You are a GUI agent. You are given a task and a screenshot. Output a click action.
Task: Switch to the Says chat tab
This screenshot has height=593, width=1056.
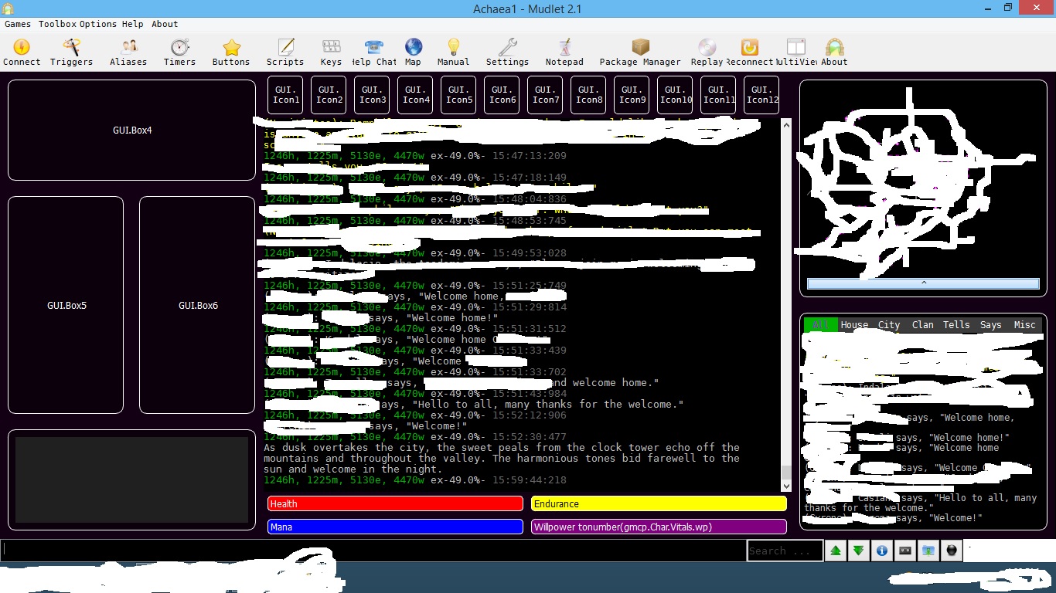pos(991,325)
